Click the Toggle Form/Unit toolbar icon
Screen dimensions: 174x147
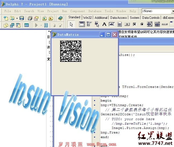(x=18, y=25)
